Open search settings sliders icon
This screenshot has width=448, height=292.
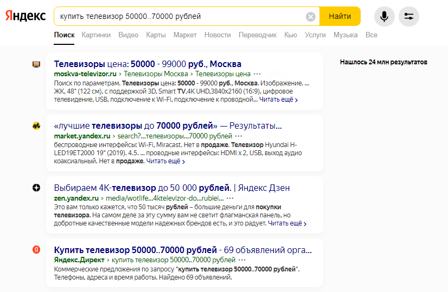pos(409,17)
